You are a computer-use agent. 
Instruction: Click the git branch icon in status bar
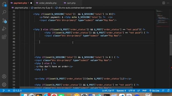pyautogui.click(x=3, y=91)
